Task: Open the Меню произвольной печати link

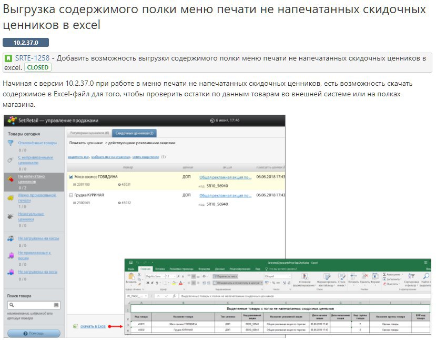Action: (37, 197)
